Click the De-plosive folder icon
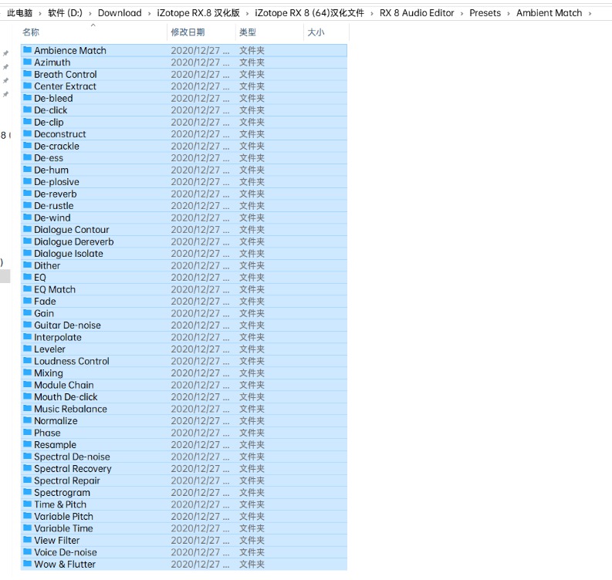612x580 pixels. [27, 181]
